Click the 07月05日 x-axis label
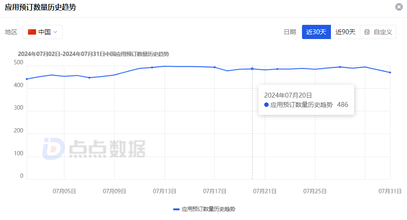The image size is (407, 220). coord(64,191)
